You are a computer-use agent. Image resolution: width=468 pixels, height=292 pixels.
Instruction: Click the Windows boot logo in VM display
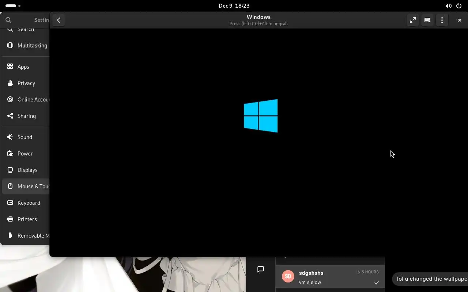261,116
